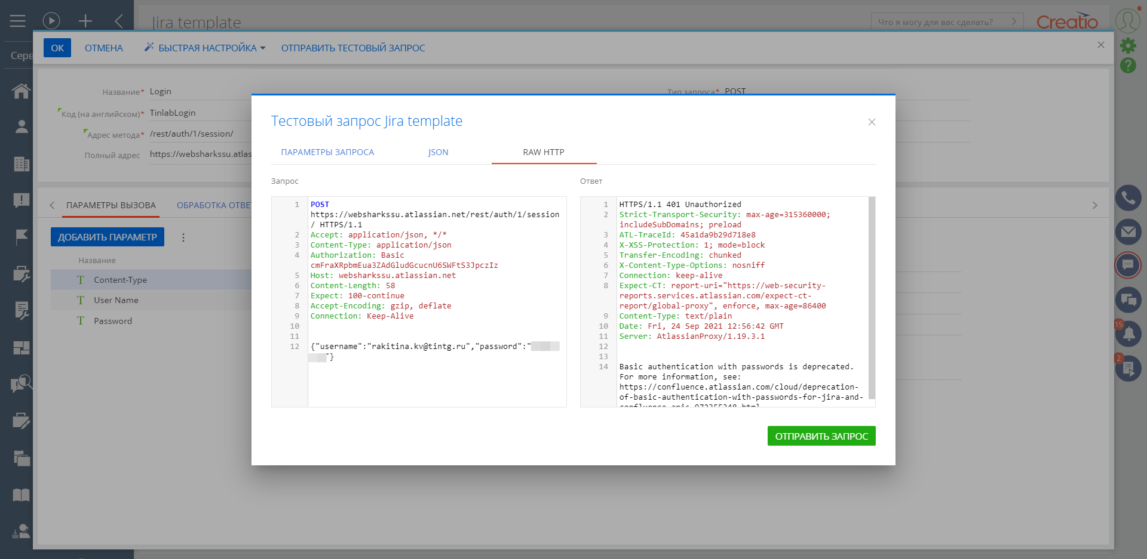Click the method address /rest/auth/1/session/ field
This screenshot has width=1147, height=559.
(200, 134)
